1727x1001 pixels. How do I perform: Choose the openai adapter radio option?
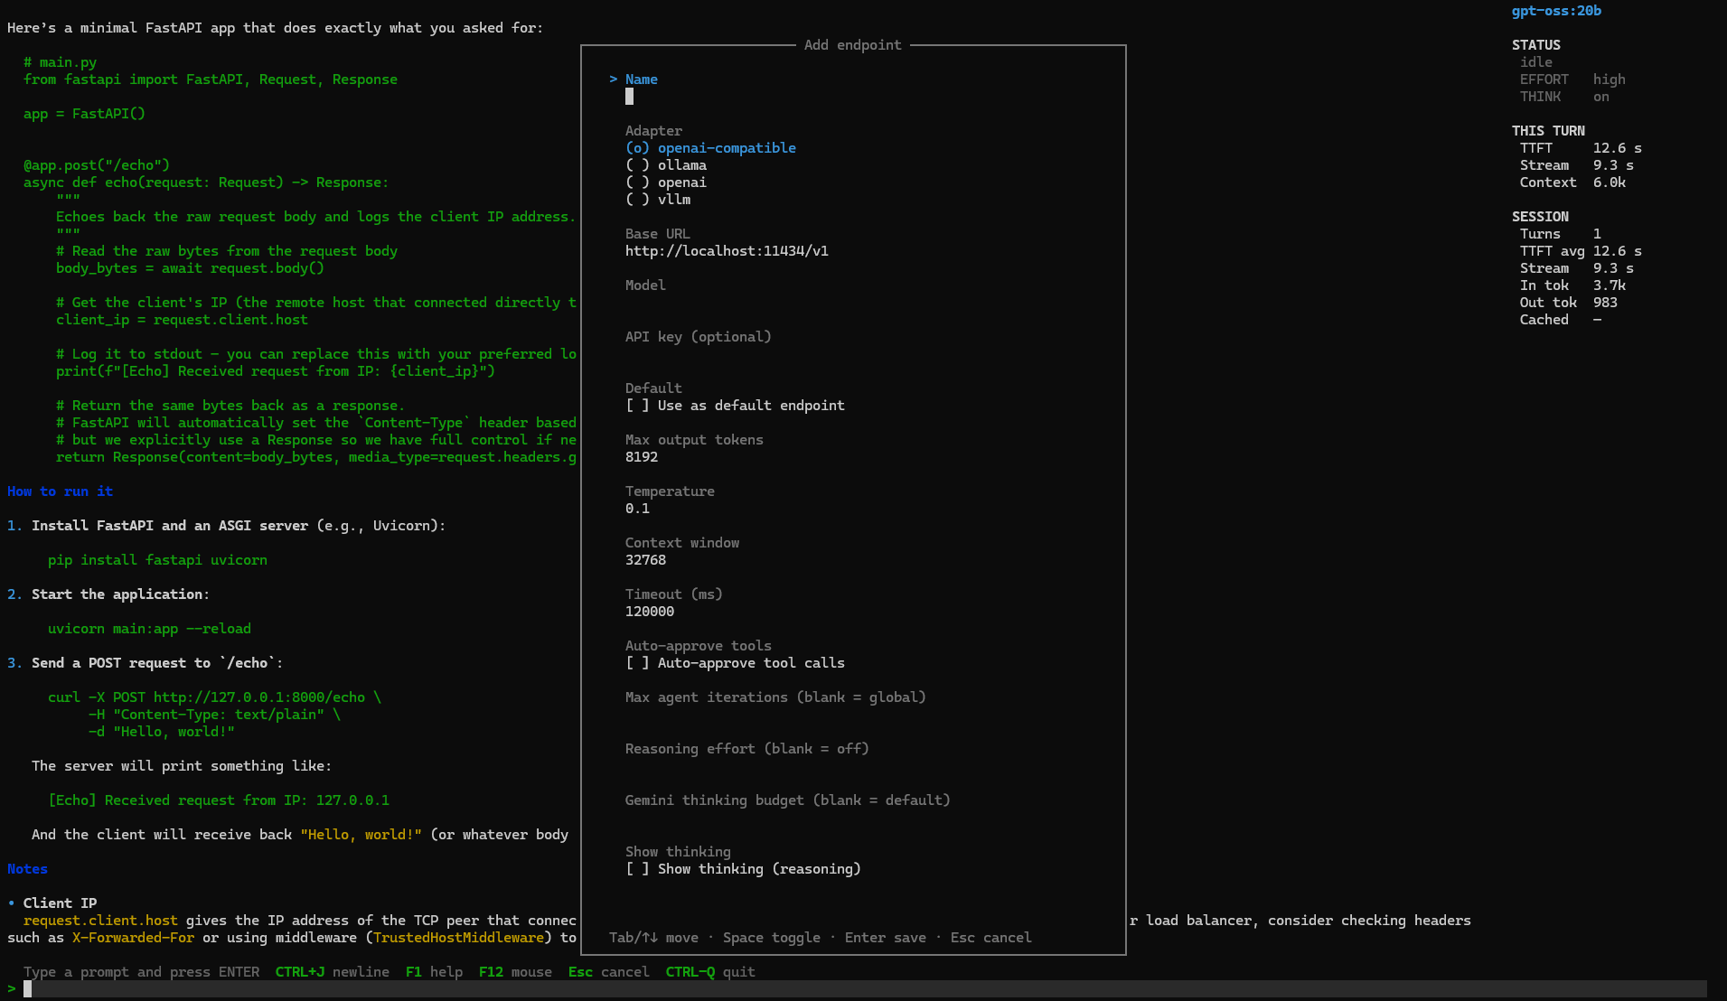pyautogui.click(x=666, y=182)
